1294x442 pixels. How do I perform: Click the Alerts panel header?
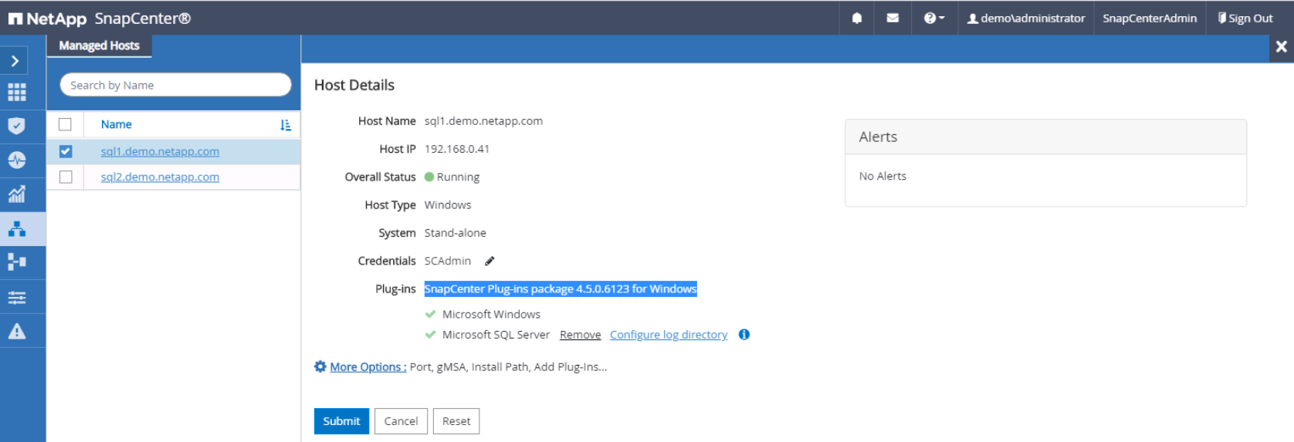tap(1045, 137)
